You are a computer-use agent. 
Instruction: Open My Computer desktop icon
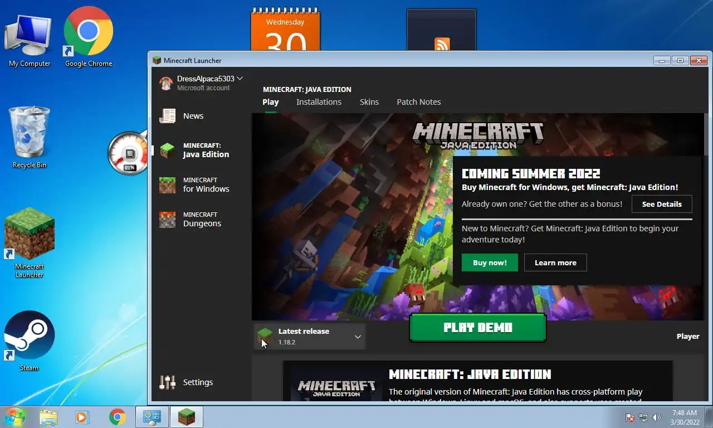coord(29,39)
